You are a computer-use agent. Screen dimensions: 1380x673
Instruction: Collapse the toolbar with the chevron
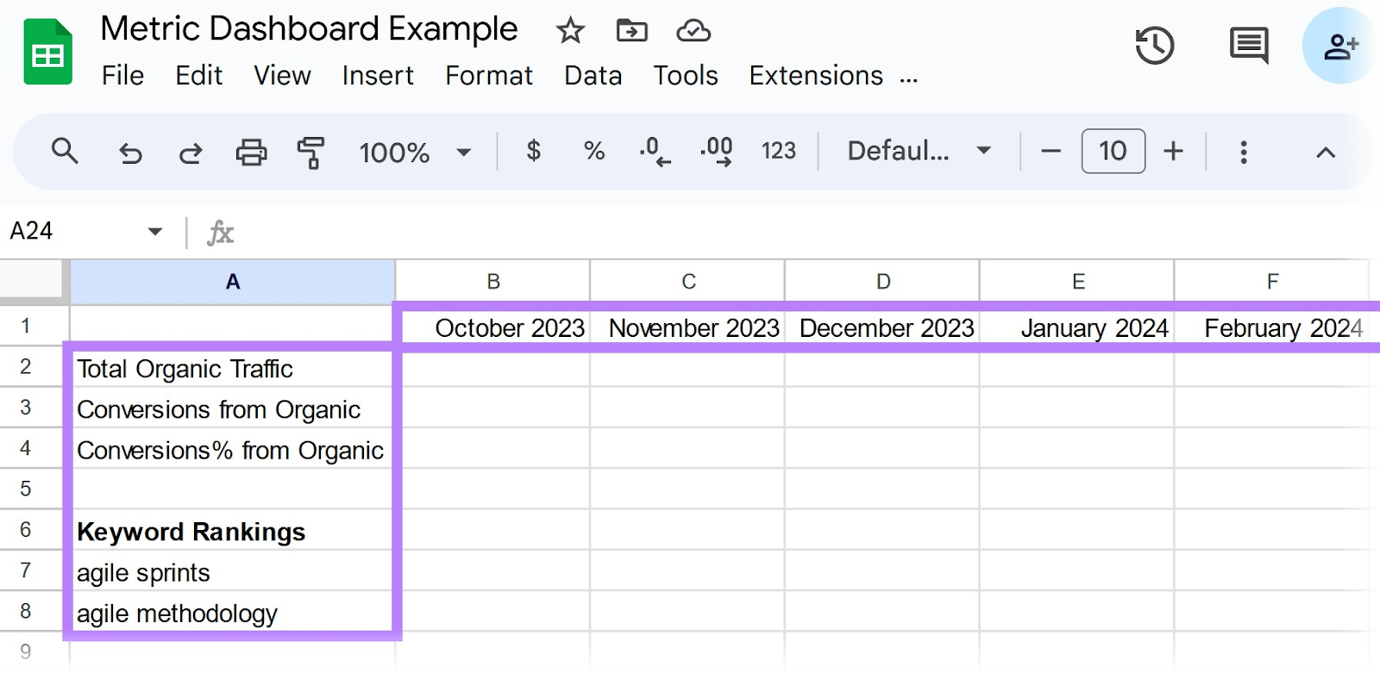click(x=1324, y=151)
